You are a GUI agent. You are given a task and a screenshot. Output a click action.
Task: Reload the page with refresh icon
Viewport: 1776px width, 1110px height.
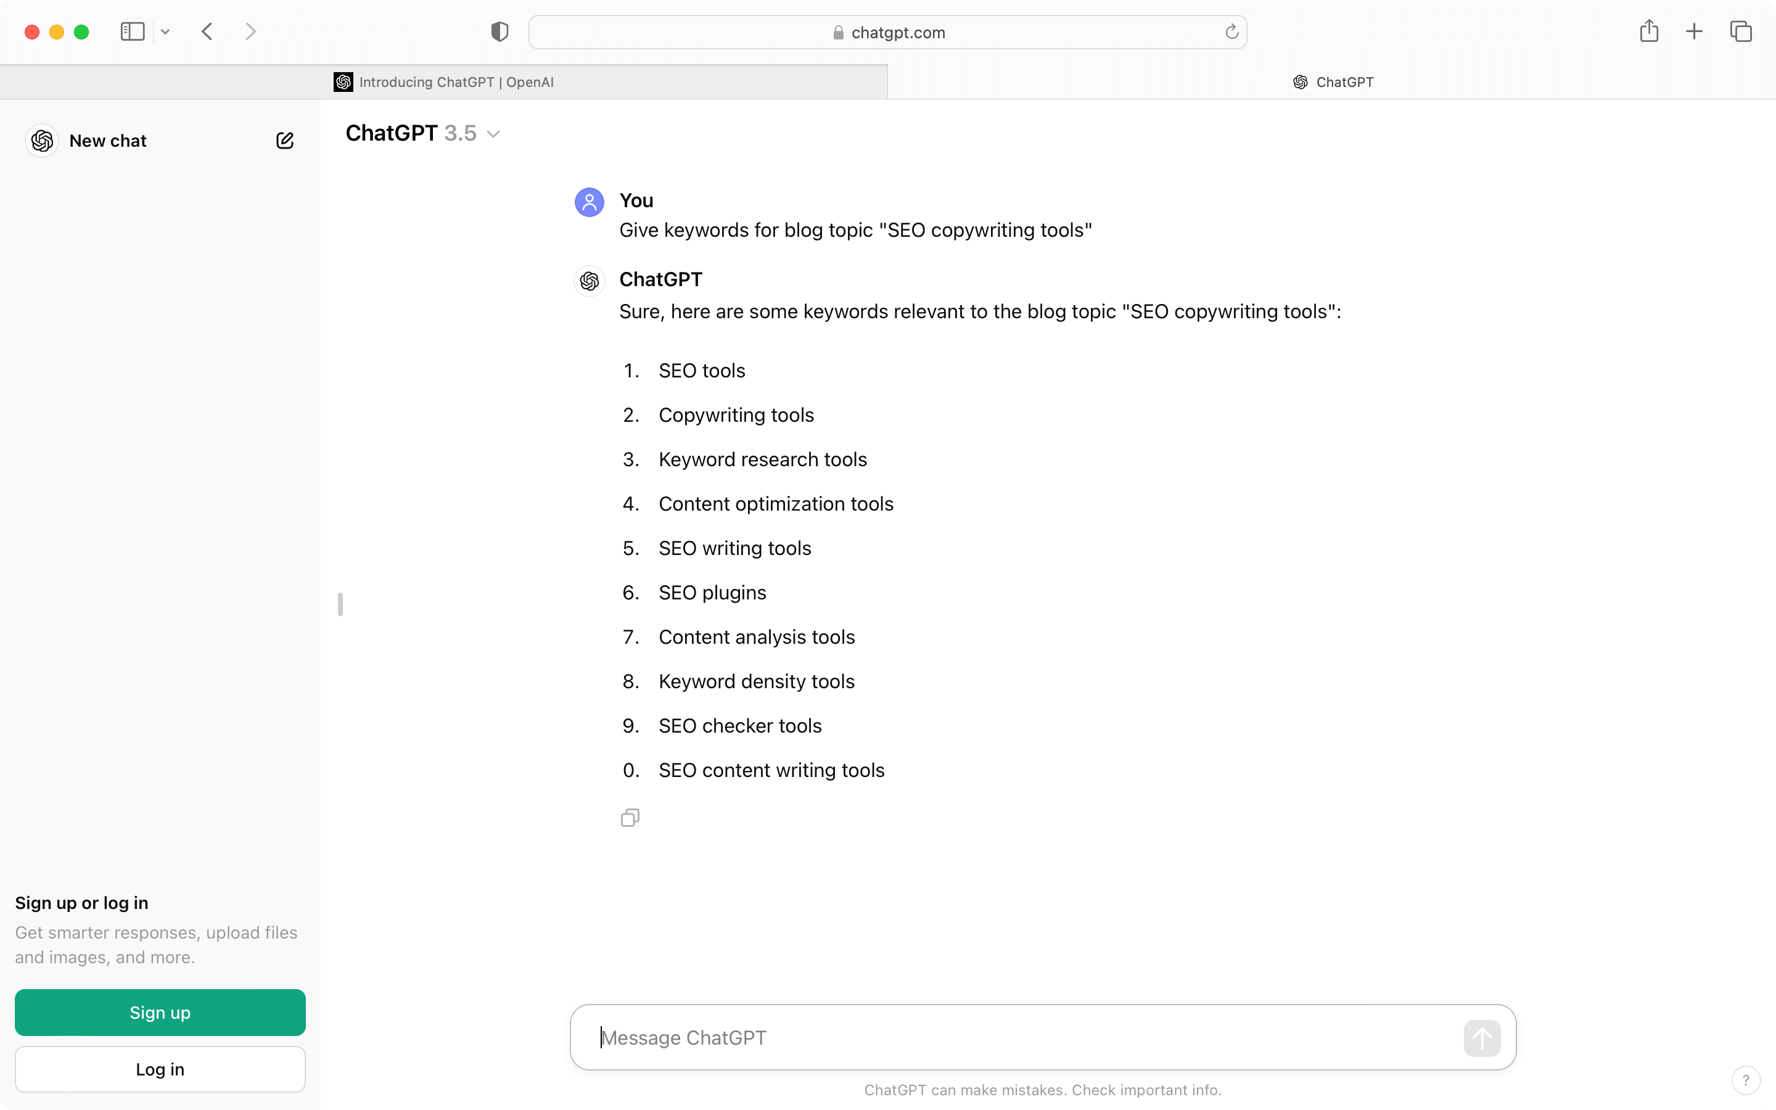coord(1231,31)
